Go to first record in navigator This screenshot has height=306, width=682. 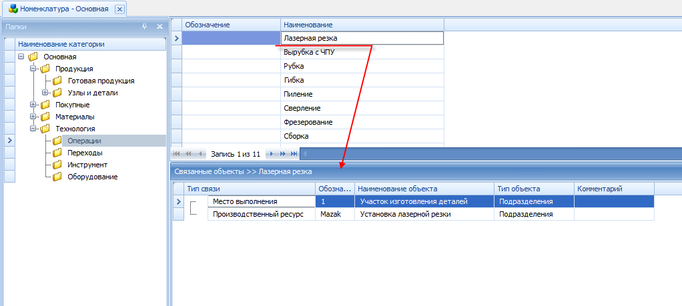177,153
